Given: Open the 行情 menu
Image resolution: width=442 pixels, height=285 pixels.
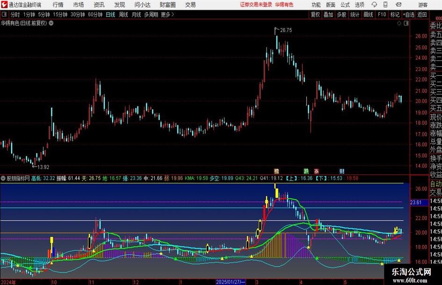Looking at the screenshot, I should [x=58, y=5].
